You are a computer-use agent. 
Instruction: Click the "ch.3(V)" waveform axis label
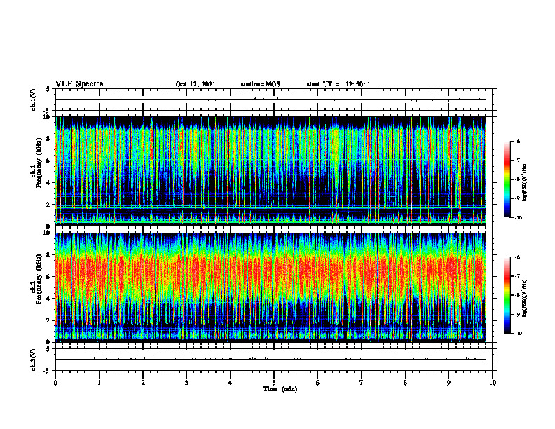[33, 360]
